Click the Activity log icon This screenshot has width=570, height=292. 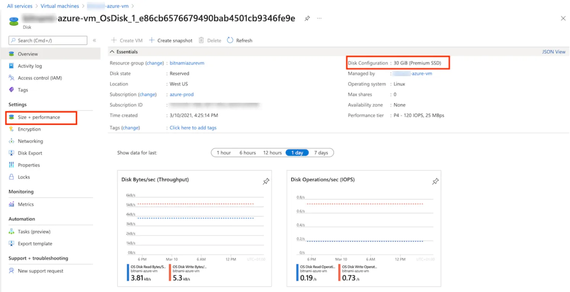[11, 66]
